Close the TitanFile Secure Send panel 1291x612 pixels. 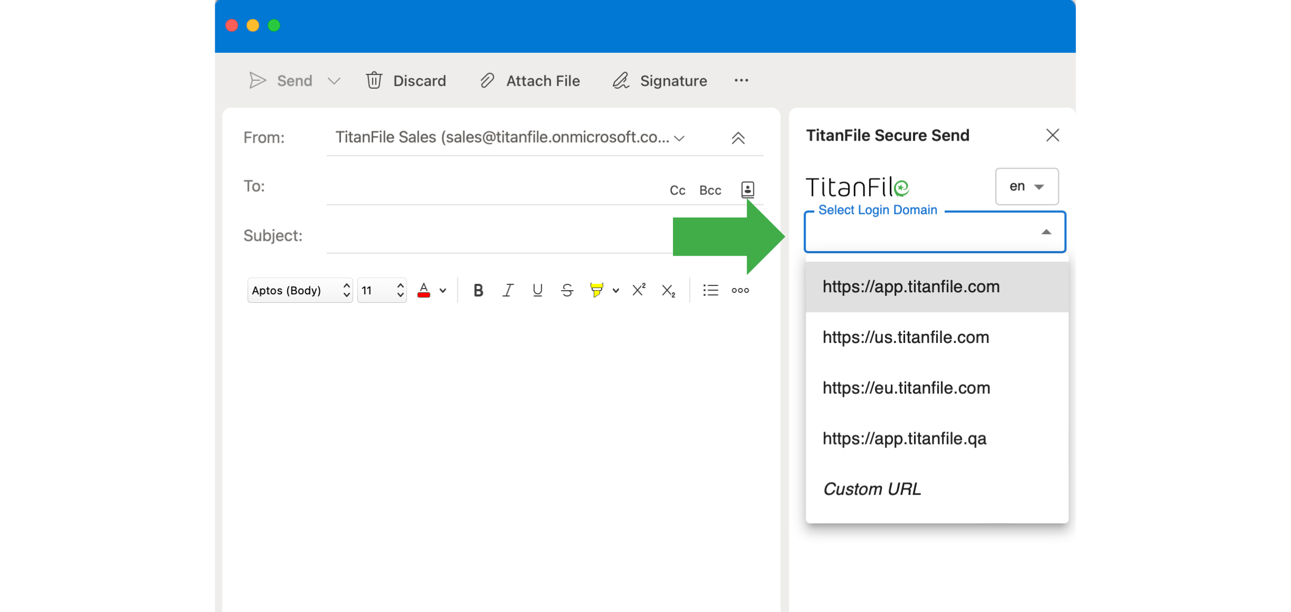1052,135
